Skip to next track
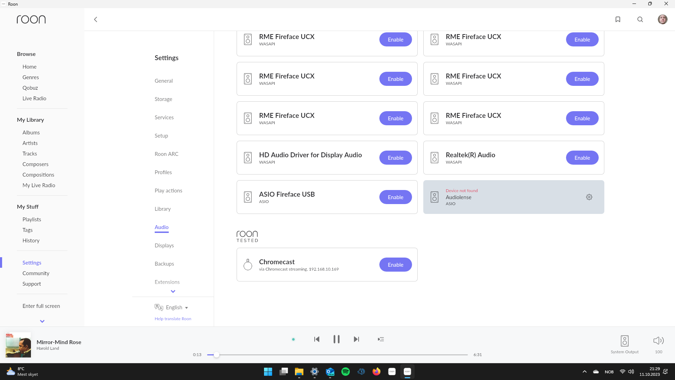The height and width of the screenshot is (380, 675). point(356,339)
